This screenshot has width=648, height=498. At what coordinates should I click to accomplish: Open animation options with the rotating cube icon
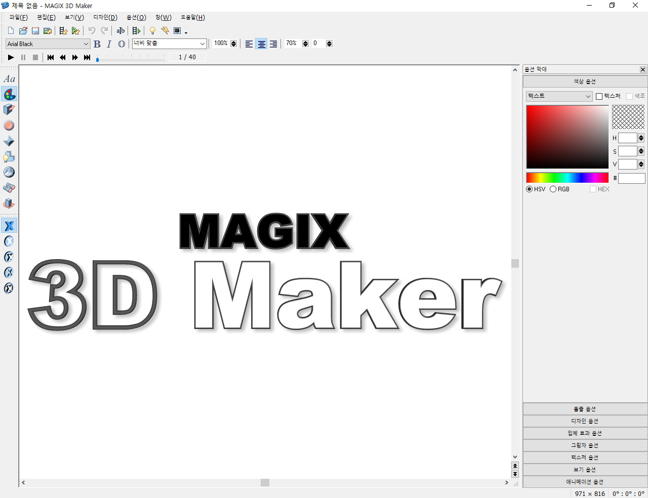[9, 204]
